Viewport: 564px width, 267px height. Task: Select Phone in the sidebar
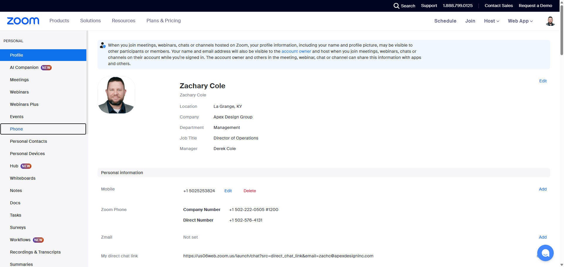16,129
